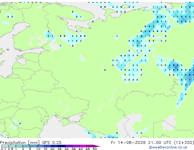
Task: Select the legend swatch between 0.5 and 1
Action: click(x=12, y=146)
